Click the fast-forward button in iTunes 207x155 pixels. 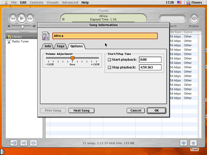click(30, 19)
